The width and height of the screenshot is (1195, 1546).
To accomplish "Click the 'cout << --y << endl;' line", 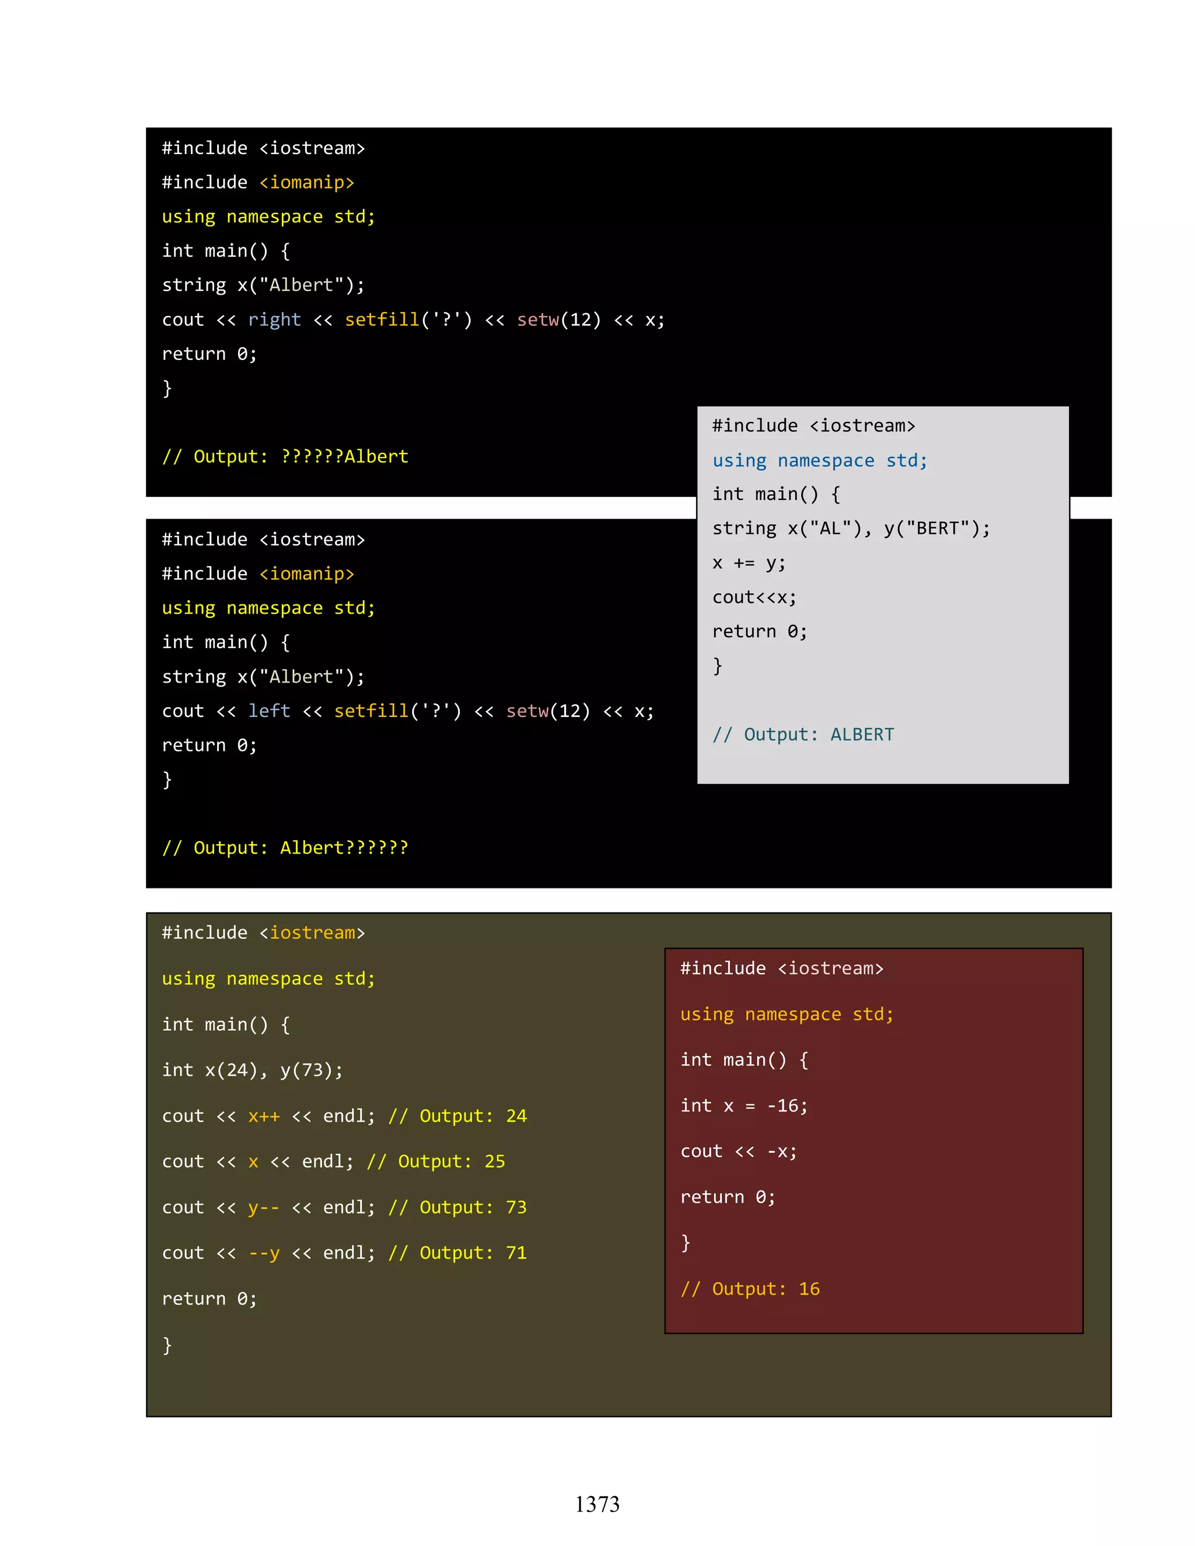I will click(x=344, y=1253).
